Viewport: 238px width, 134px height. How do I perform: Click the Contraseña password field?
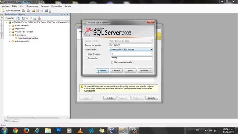132,58
